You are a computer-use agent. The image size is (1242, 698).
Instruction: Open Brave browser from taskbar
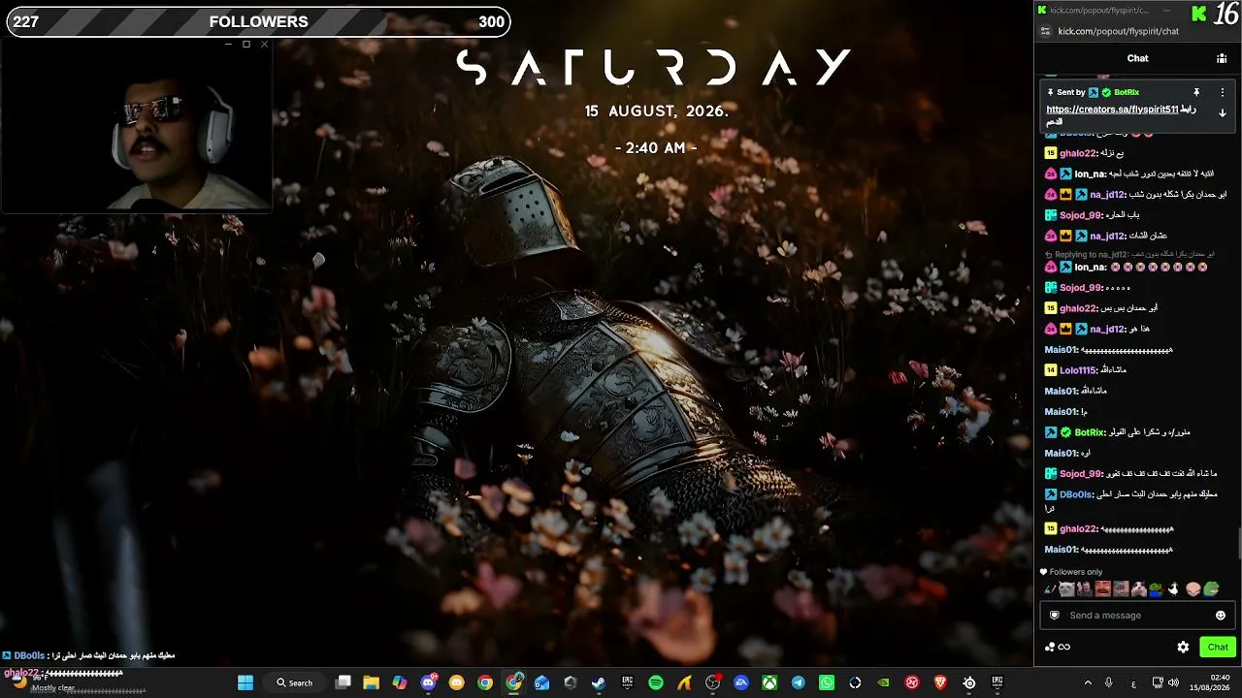coord(940,682)
